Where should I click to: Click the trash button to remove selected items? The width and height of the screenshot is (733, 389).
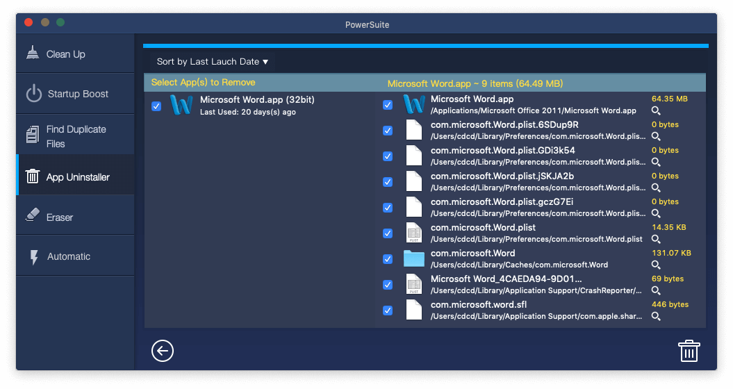coord(689,351)
